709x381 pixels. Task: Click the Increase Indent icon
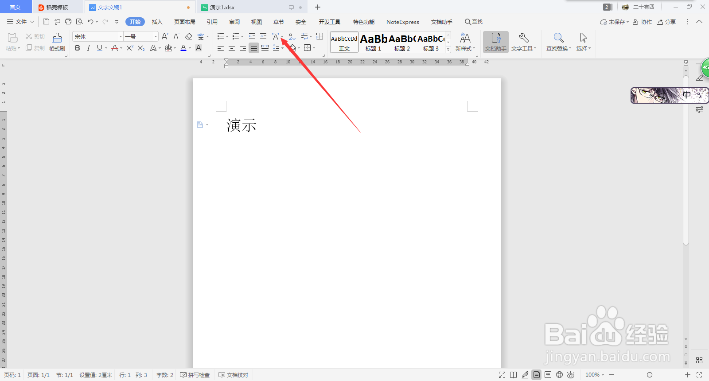[263, 36]
